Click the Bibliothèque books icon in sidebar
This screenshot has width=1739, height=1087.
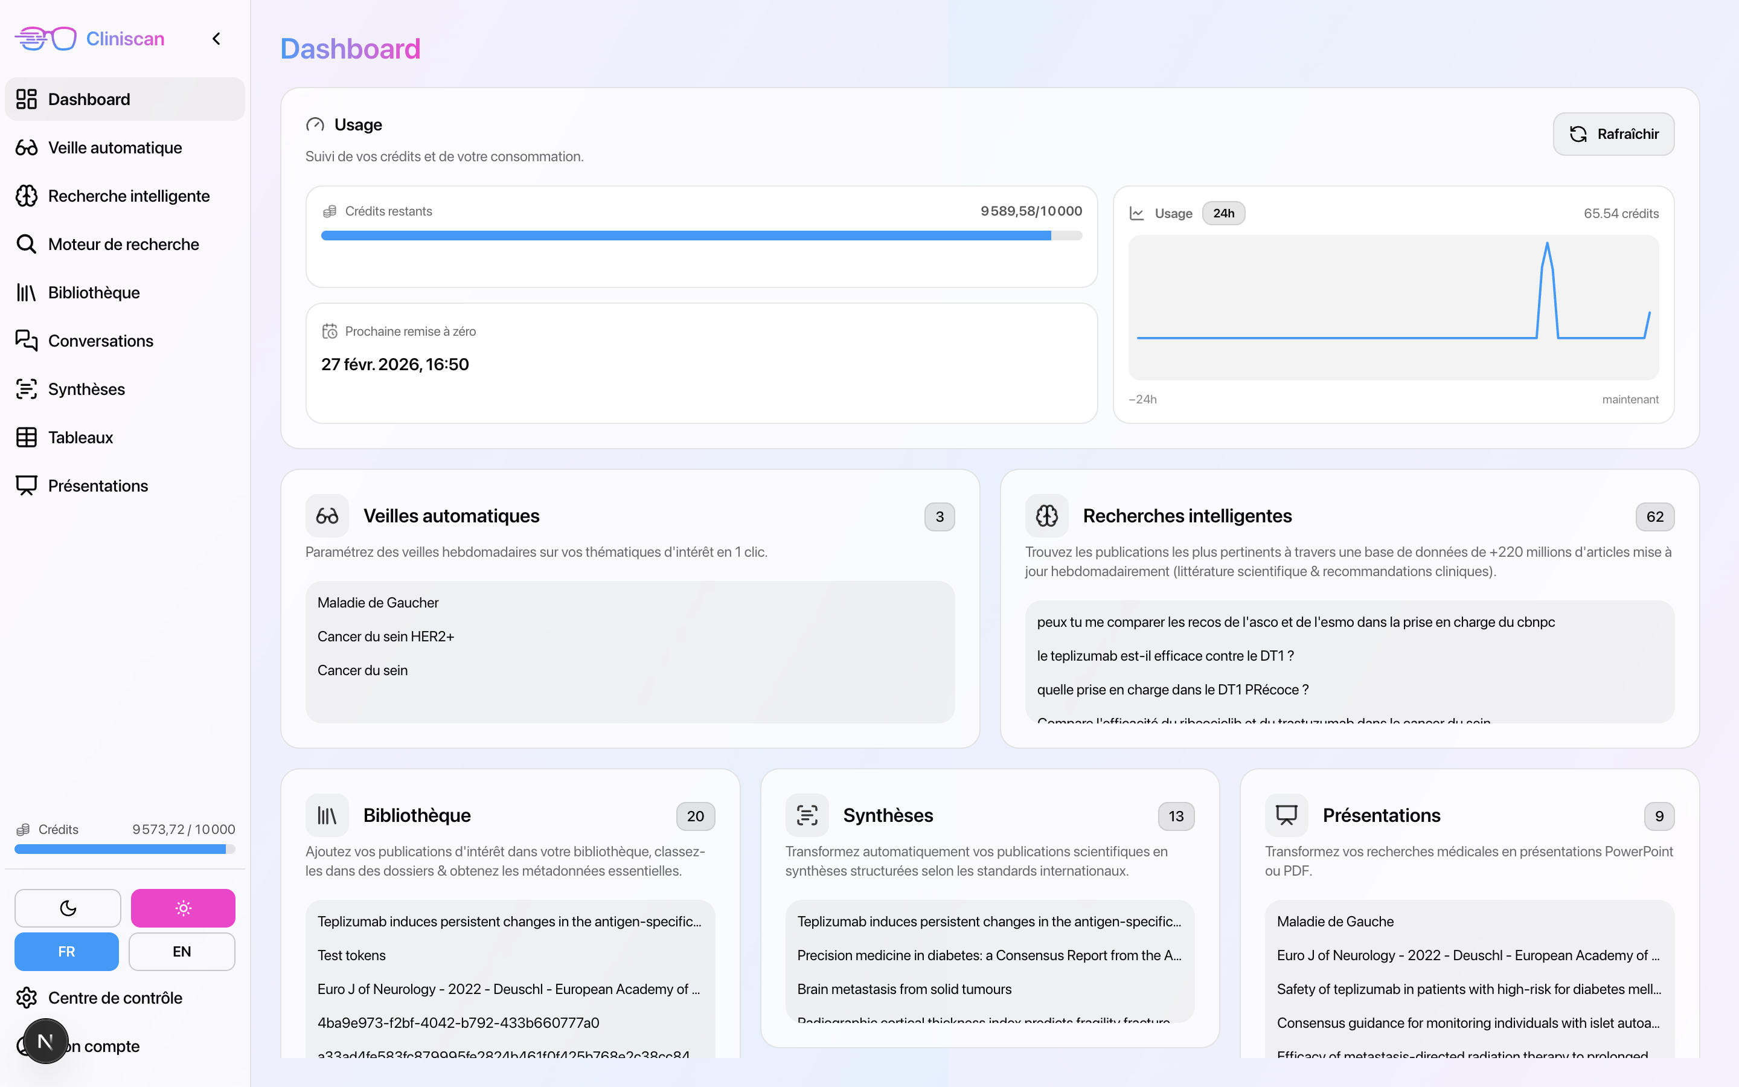(27, 293)
